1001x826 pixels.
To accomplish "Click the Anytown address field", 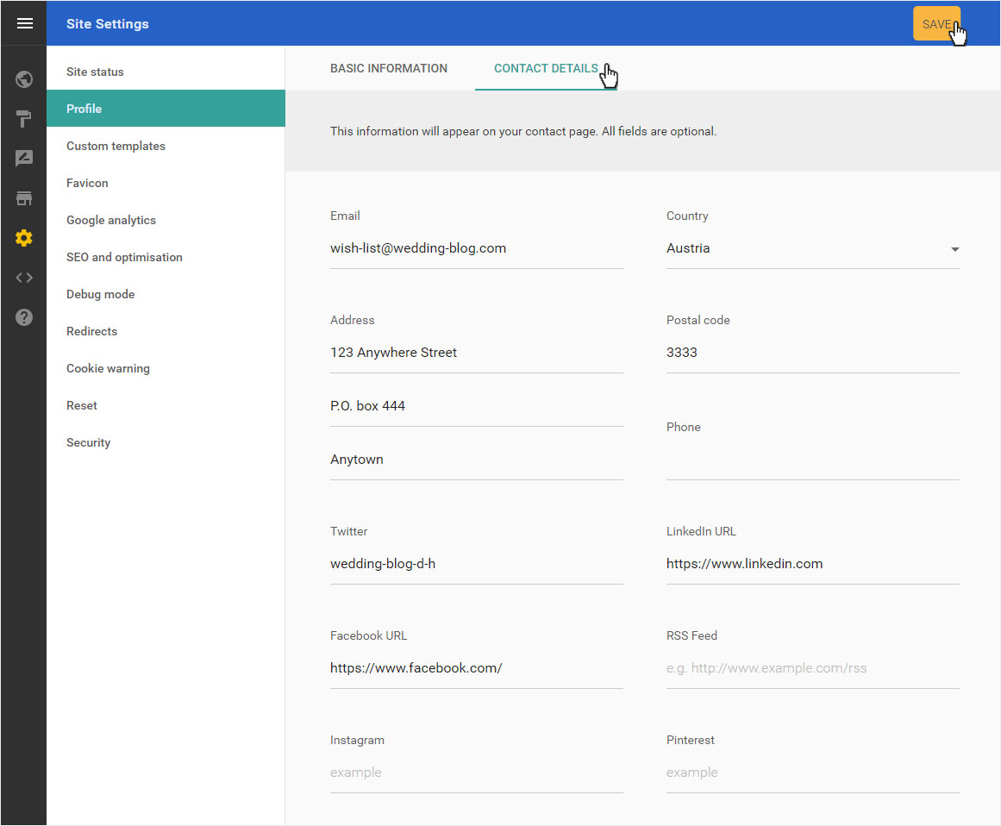I will 476,460.
